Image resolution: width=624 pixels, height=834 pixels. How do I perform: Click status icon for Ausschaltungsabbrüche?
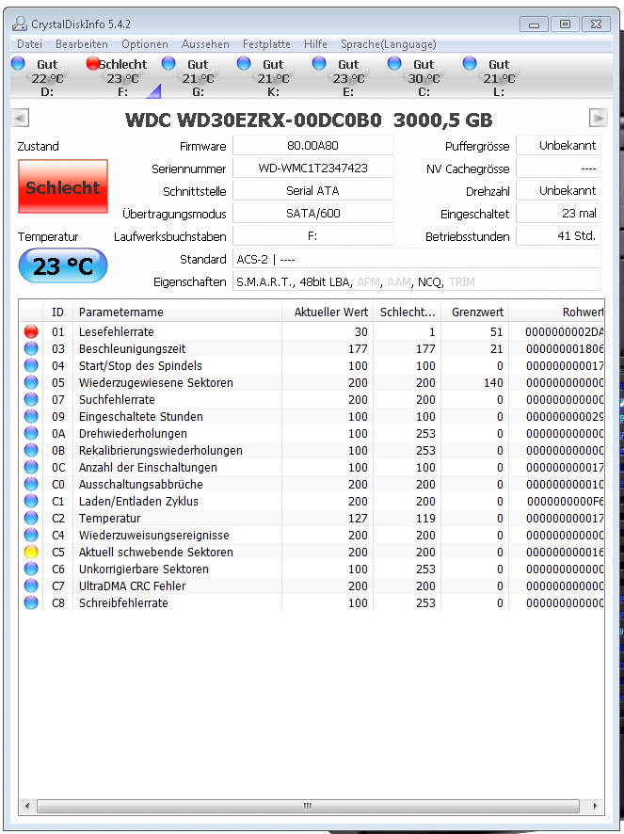(31, 485)
